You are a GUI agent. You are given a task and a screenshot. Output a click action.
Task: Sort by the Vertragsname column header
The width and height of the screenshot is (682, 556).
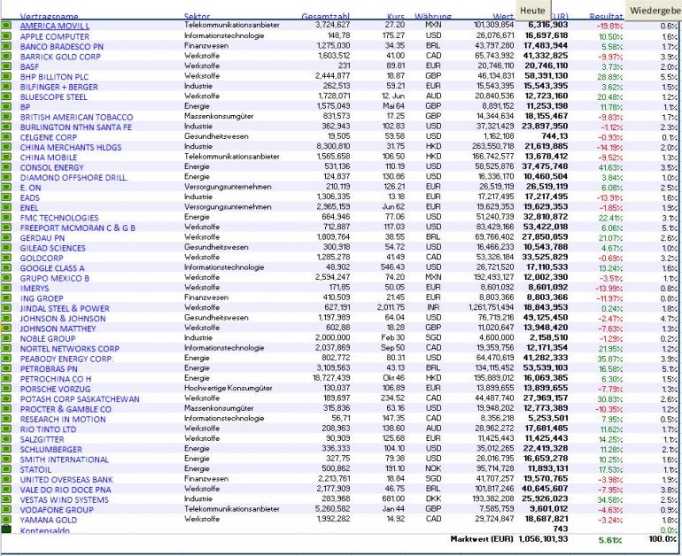(x=49, y=17)
